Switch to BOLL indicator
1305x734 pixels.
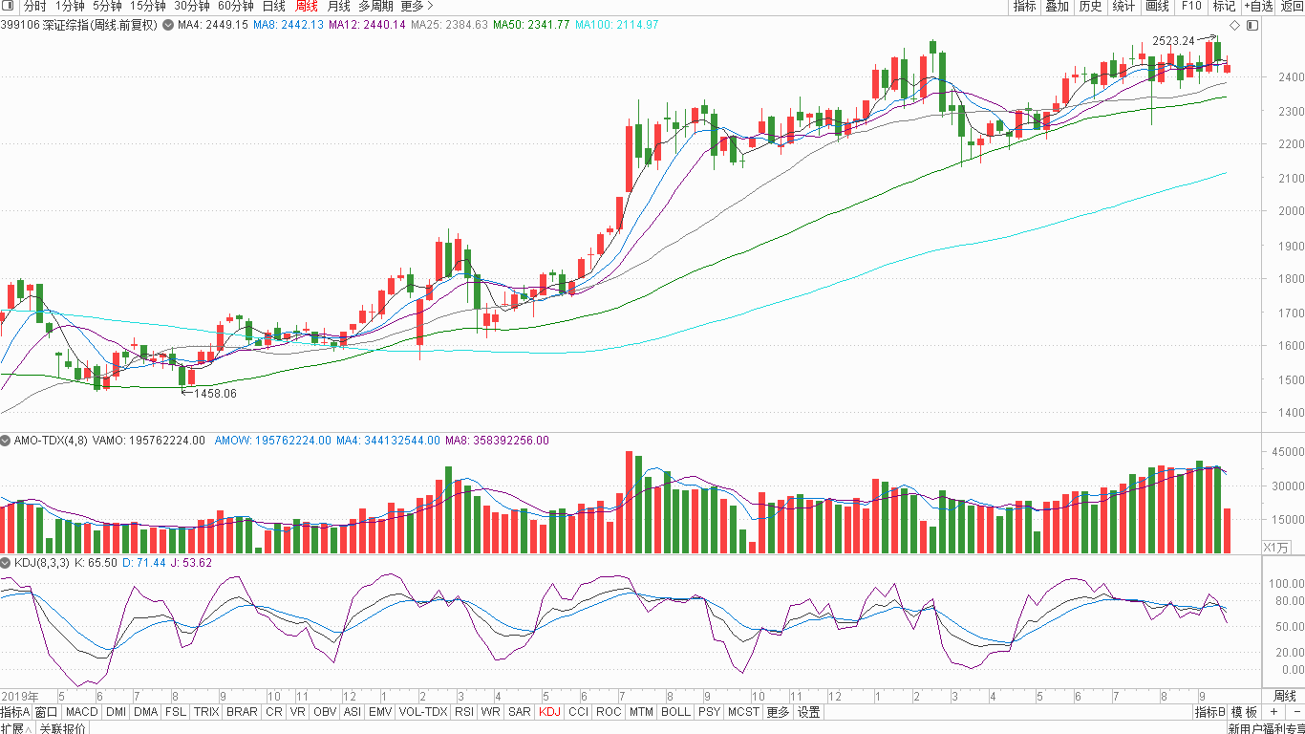tap(675, 712)
